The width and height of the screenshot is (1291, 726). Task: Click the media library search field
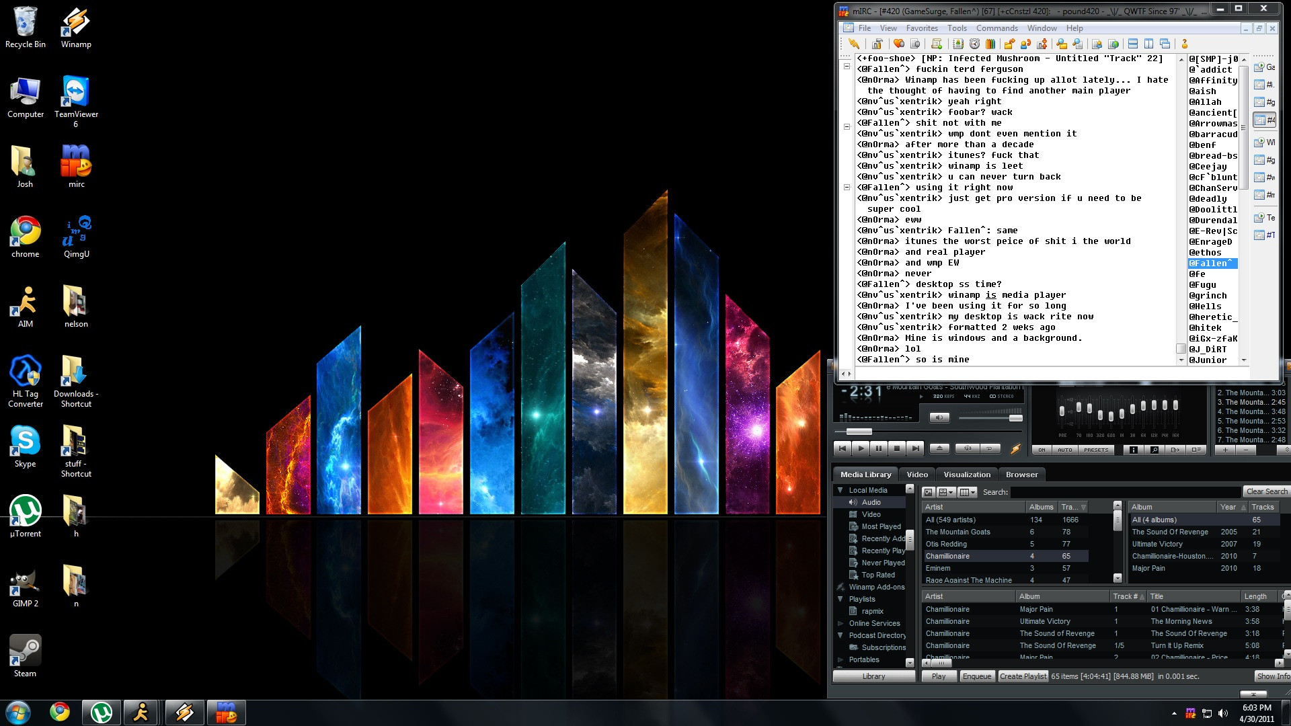(1124, 492)
